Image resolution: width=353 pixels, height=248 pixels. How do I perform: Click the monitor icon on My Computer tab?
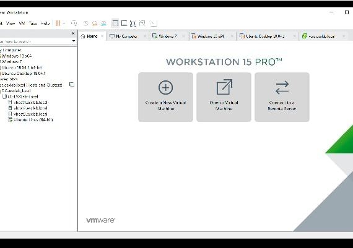pos(112,36)
